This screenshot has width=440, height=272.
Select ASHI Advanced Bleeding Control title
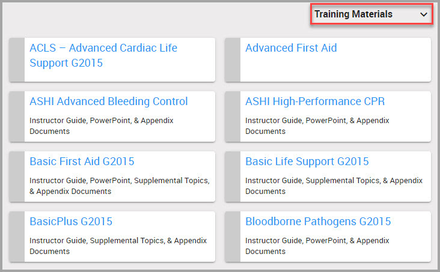click(109, 101)
